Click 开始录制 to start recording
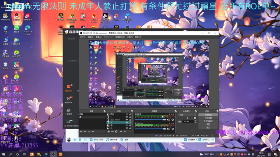Screen dimensions: 280x157 (208, 118)
